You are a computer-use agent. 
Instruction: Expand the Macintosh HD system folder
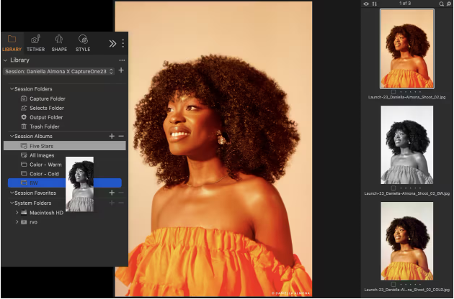click(17, 213)
